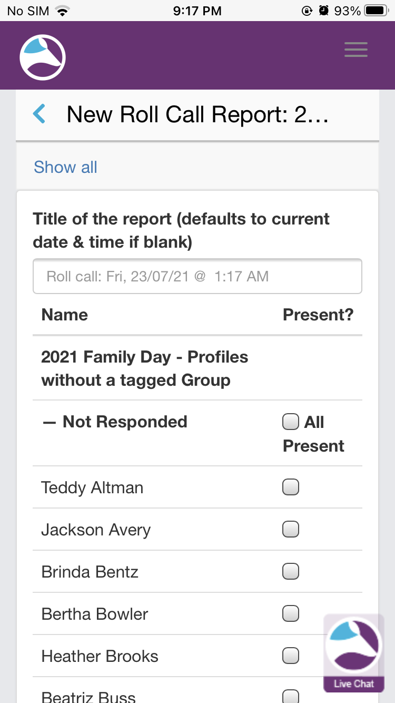Tap the New Roll Call Report heading
This screenshot has height=703, width=395.
pyautogui.click(x=197, y=114)
